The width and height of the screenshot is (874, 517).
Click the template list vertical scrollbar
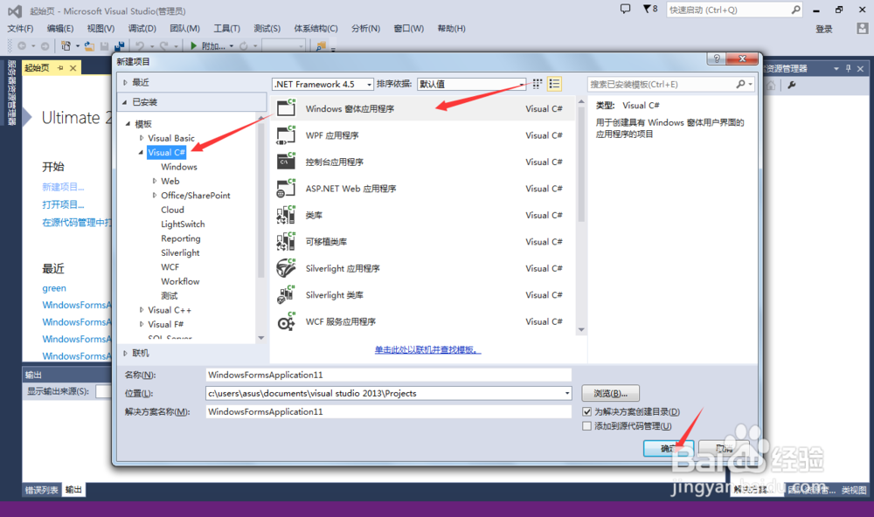pyautogui.click(x=581, y=215)
